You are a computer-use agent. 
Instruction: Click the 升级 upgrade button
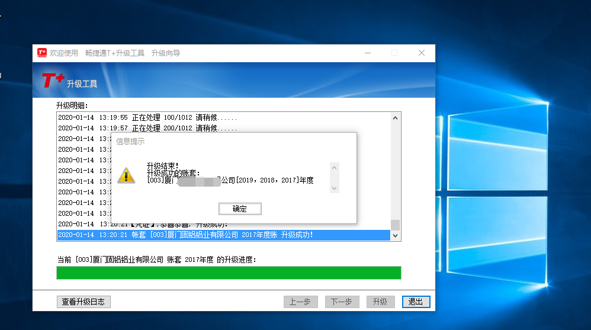pos(380,302)
